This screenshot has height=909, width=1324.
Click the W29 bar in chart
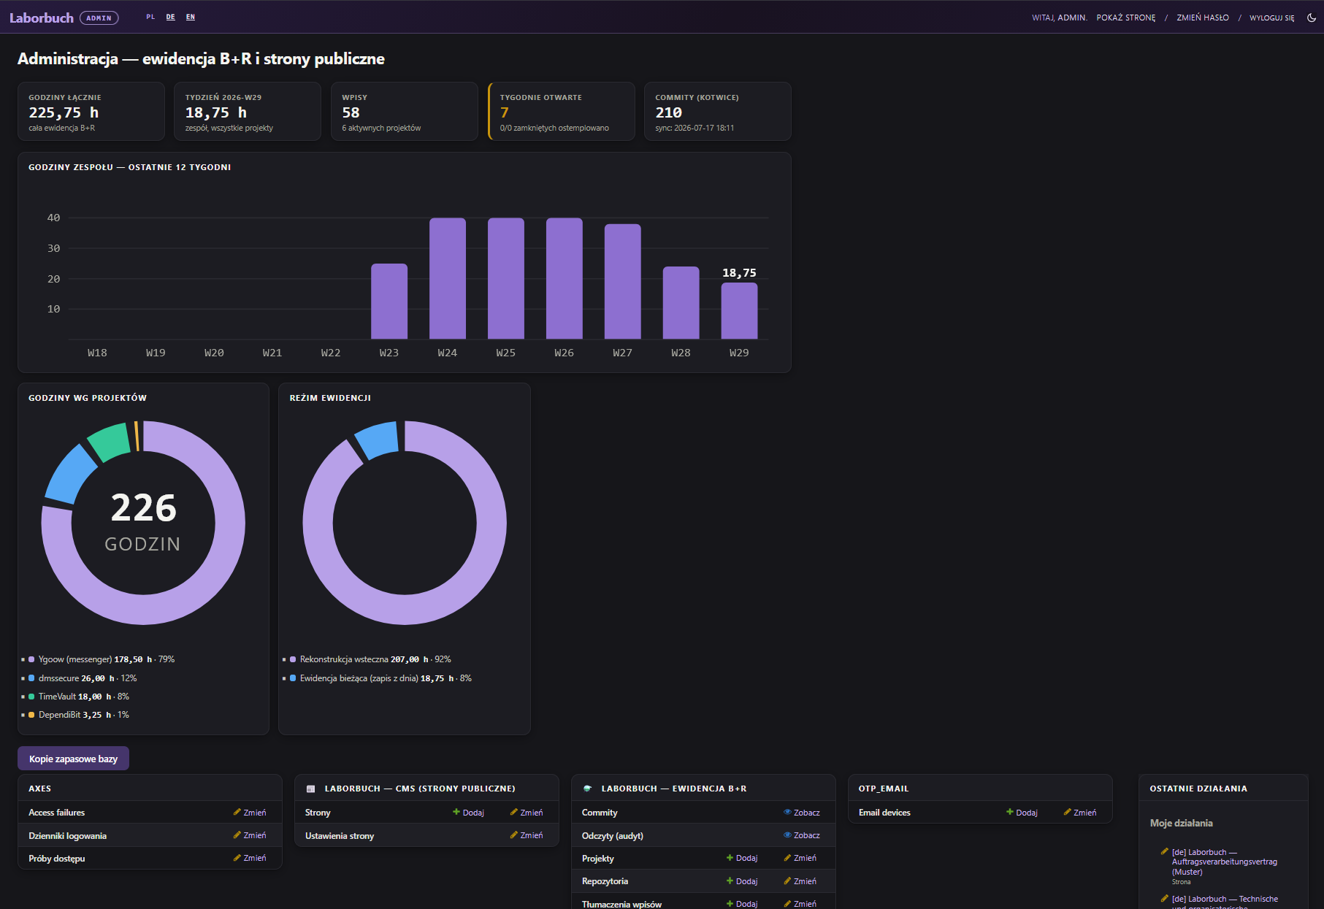click(739, 311)
